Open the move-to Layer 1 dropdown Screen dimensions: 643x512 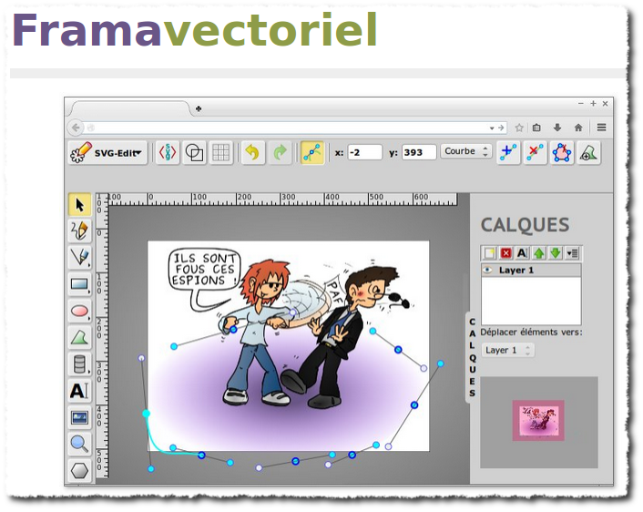(507, 350)
